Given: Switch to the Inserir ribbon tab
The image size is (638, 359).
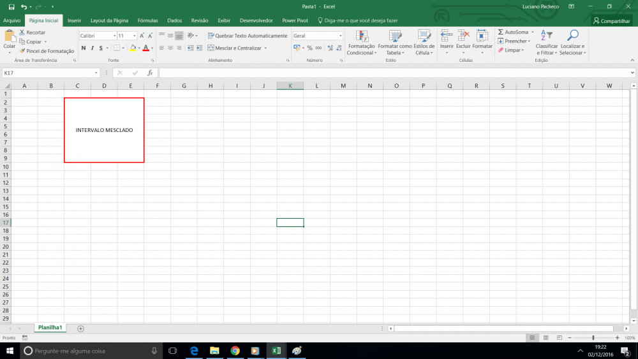Looking at the screenshot, I should [x=74, y=20].
